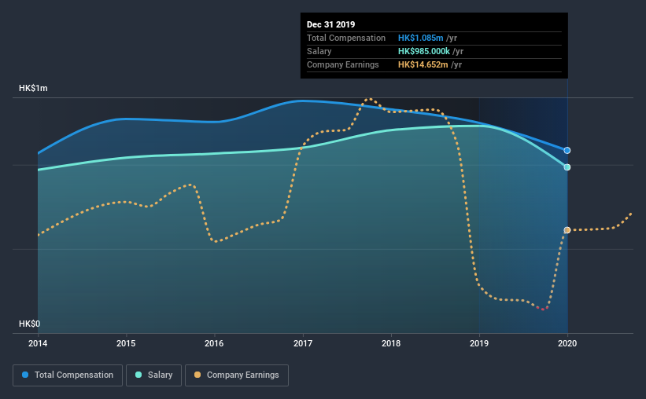This screenshot has height=399, width=646.
Task: Toggle the Salary legend button
Action: click(153, 375)
